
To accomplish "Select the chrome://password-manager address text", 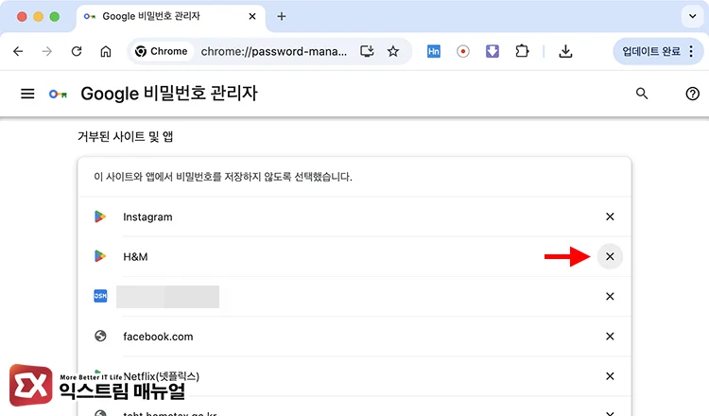I will 274,52.
